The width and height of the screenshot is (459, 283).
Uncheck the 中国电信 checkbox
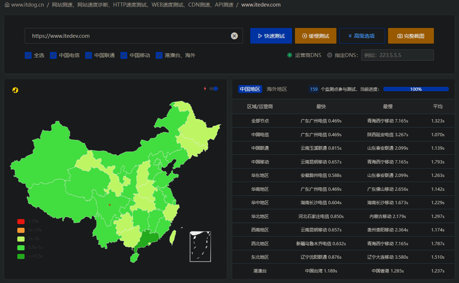pyautogui.click(x=53, y=55)
